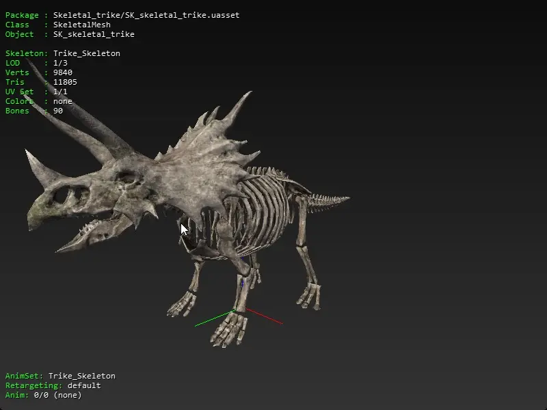Click the Verts label
The height and width of the screenshot is (410, 547).
click(x=17, y=72)
